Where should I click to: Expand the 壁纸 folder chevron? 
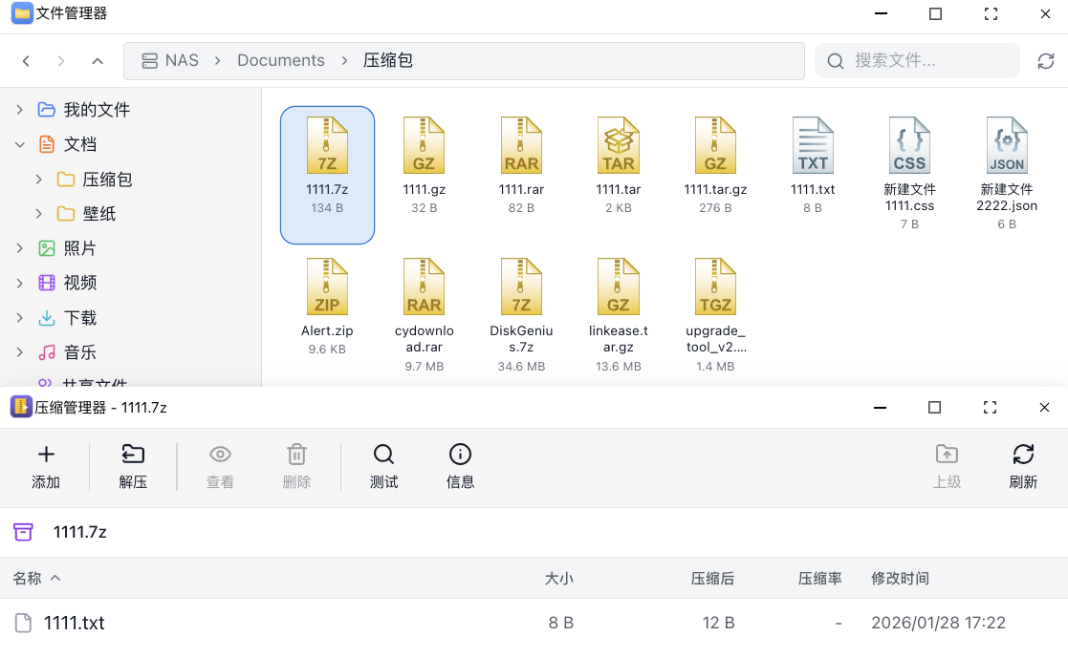click(38, 214)
